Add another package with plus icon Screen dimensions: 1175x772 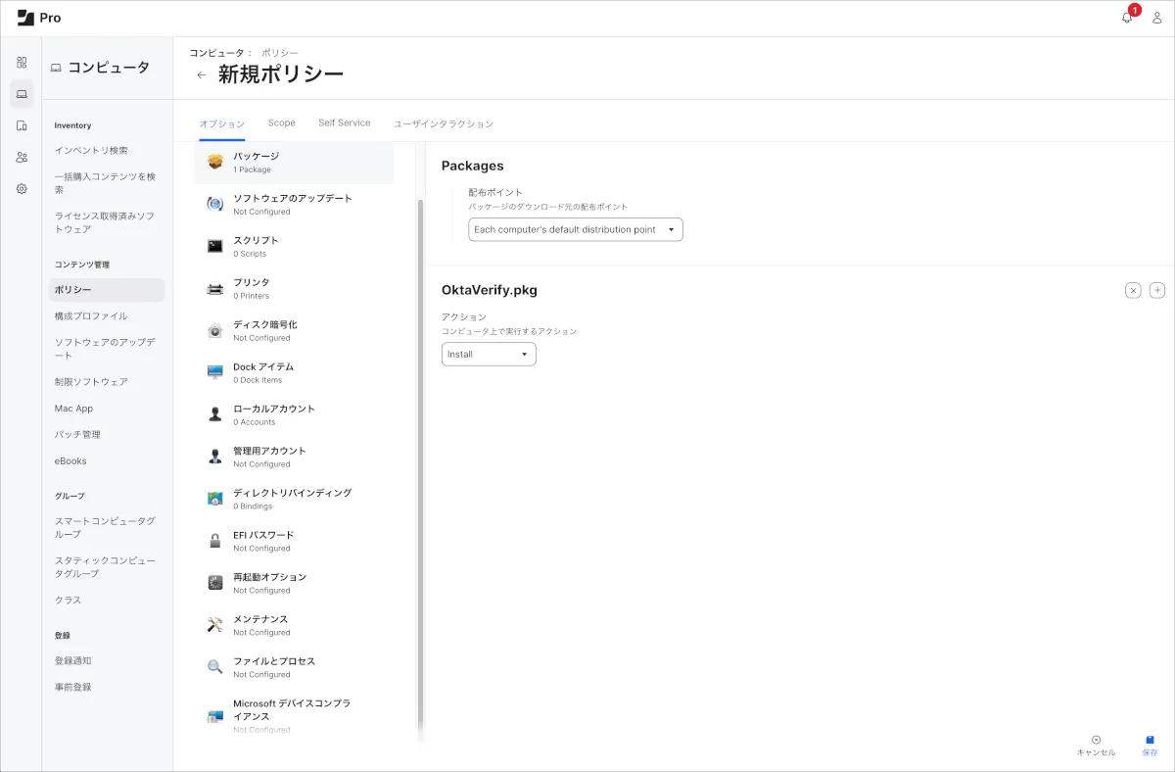pyautogui.click(x=1156, y=290)
